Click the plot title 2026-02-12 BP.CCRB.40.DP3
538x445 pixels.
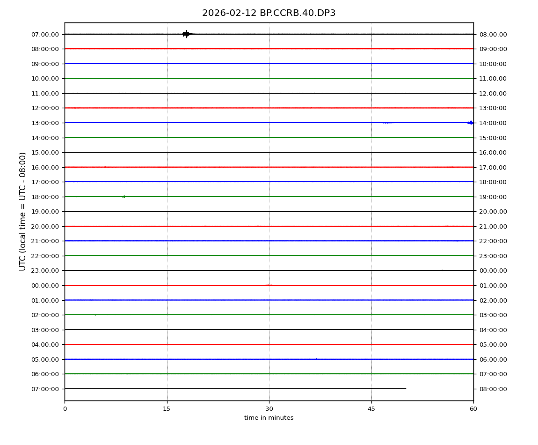point(269,13)
